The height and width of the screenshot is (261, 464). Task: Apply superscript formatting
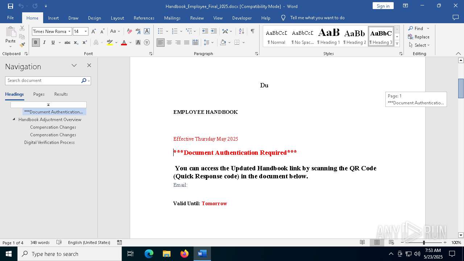85,42
